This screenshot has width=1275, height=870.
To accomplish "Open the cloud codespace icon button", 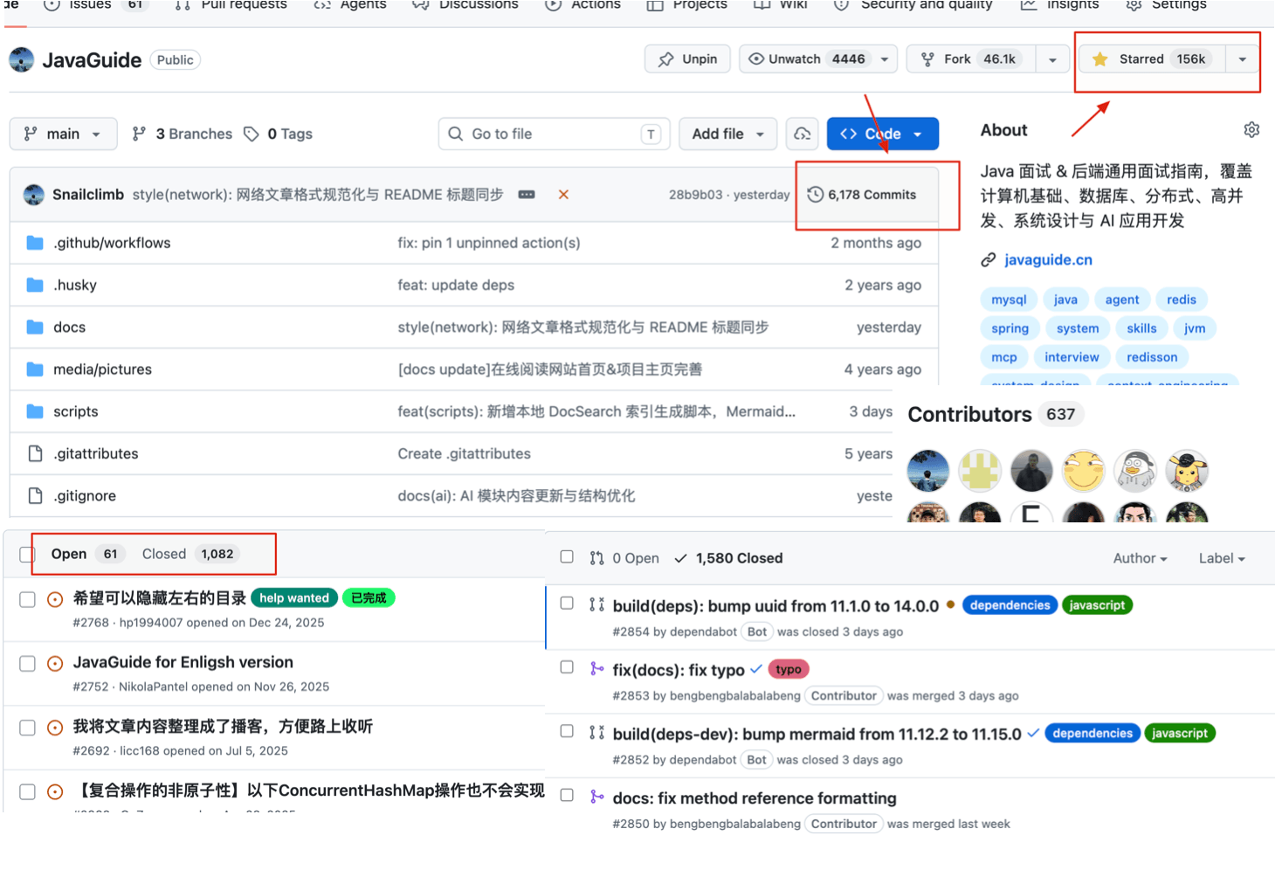I will (802, 134).
